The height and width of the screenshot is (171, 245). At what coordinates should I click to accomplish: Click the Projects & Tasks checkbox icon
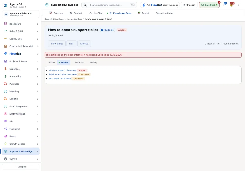point(5,61)
